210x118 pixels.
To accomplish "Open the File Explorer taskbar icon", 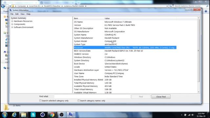I will 24,115.
